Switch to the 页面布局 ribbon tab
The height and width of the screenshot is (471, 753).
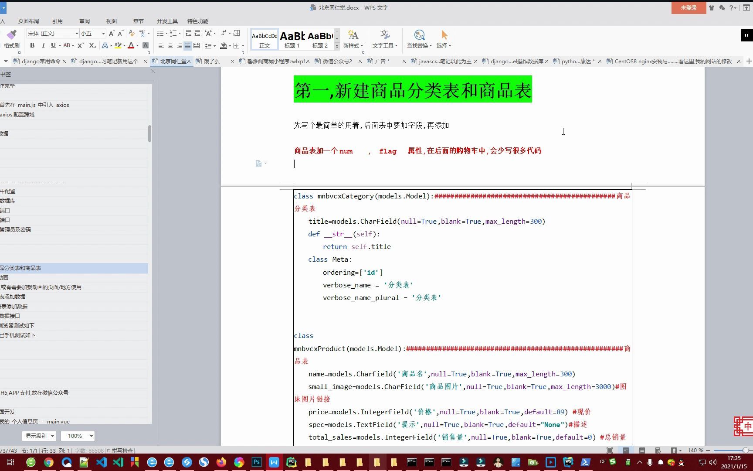29,20
